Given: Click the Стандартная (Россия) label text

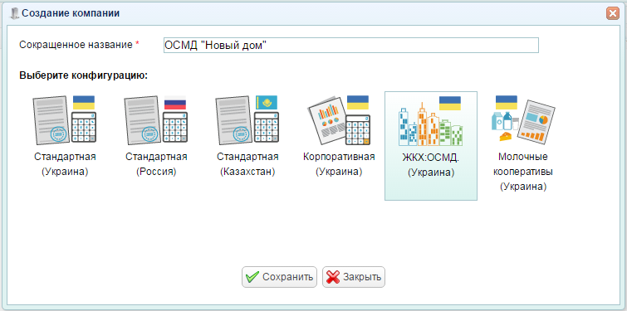Looking at the screenshot, I should (x=156, y=164).
